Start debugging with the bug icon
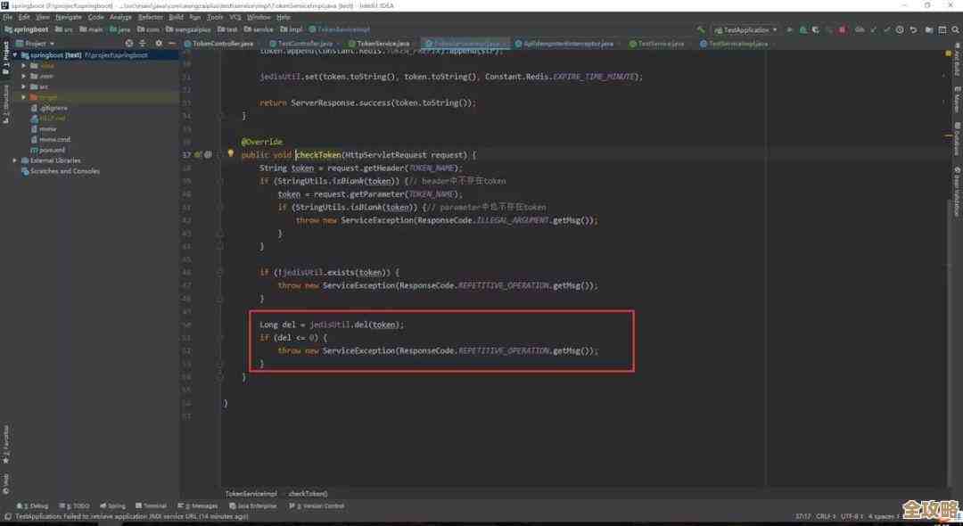963x526 pixels. pyautogui.click(x=800, y=29)
